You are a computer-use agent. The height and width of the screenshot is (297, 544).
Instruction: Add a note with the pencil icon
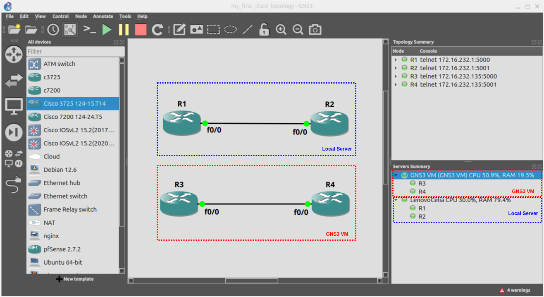tap(179, 29)
